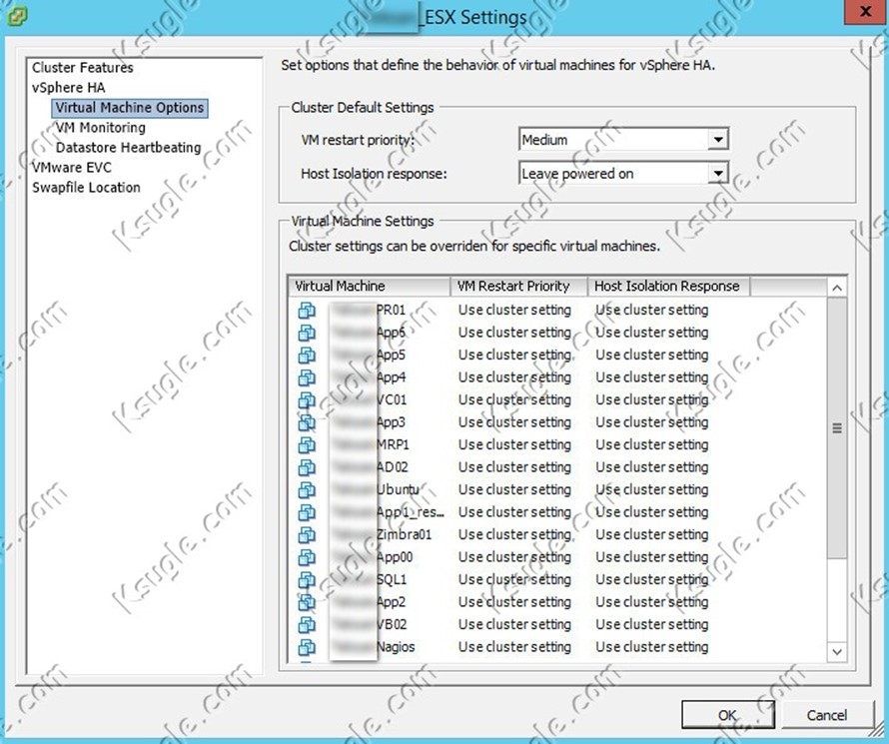This screenshot has height=744, width=889.
Task: Click the VM icon beside App3
Action: (x=307, y=422)
